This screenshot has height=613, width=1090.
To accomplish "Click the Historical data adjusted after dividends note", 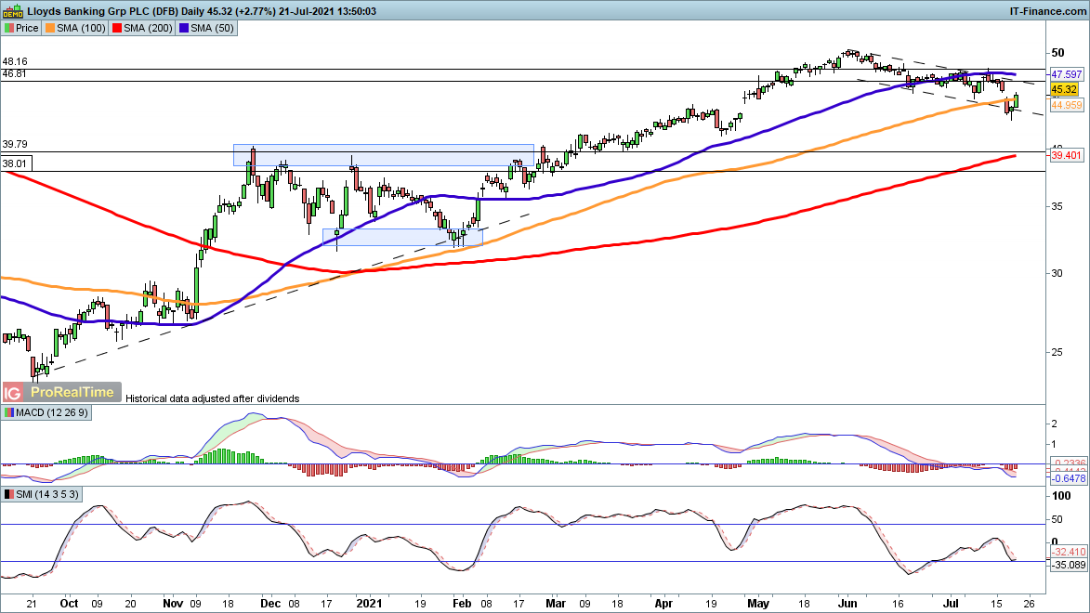I will point(212,399).
